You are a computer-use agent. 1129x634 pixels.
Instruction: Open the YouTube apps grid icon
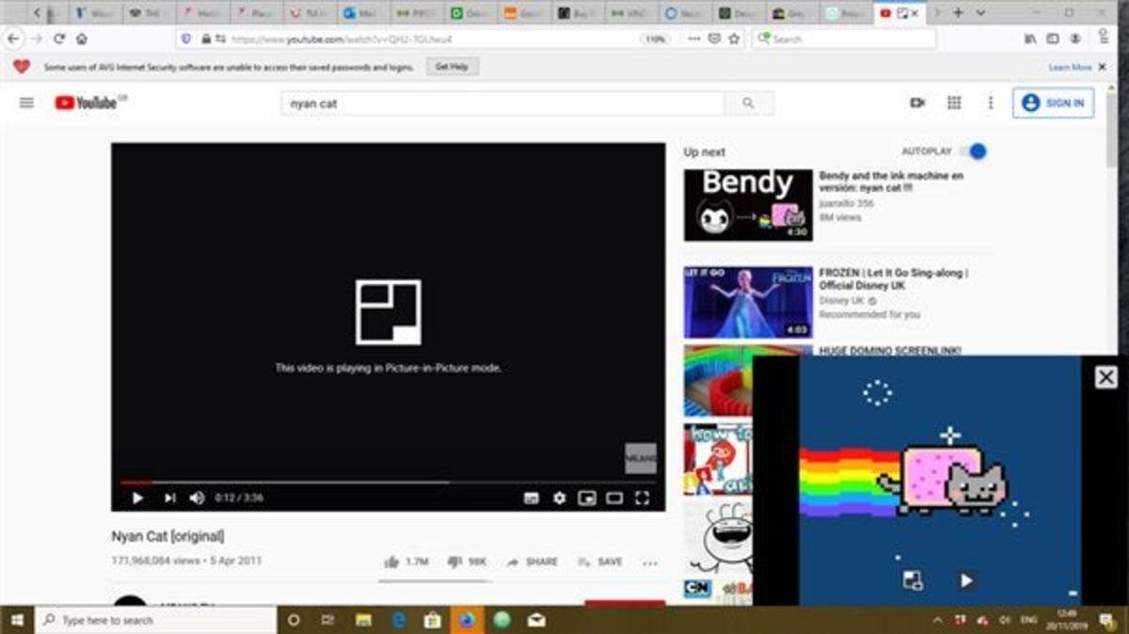tap(953, 103)
